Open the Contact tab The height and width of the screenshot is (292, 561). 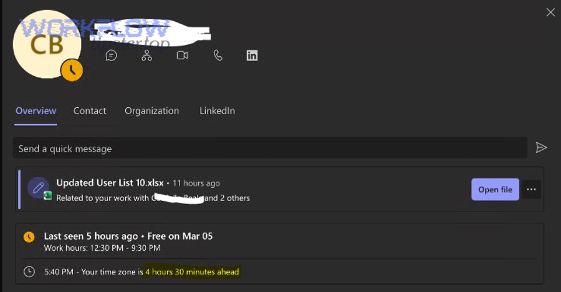(90, 111)
